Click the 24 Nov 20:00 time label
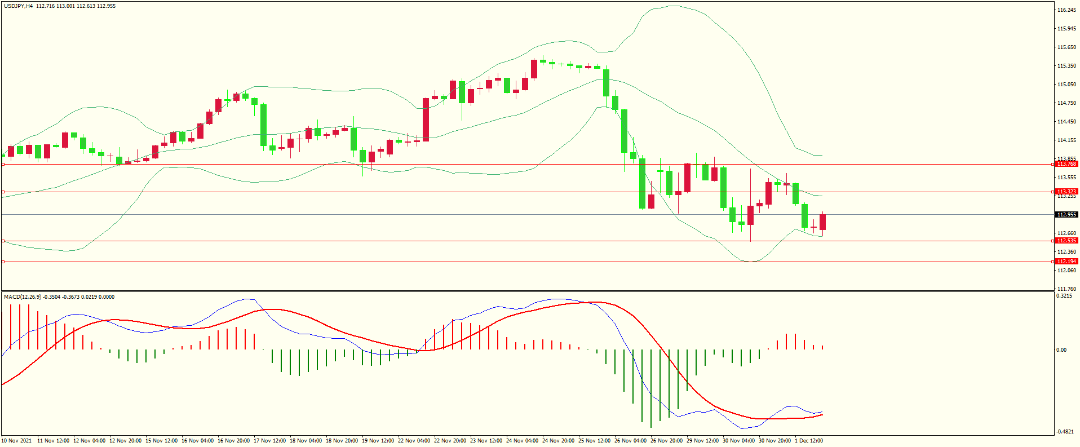Screen dimensions: 1080x447 pos(558,441)
